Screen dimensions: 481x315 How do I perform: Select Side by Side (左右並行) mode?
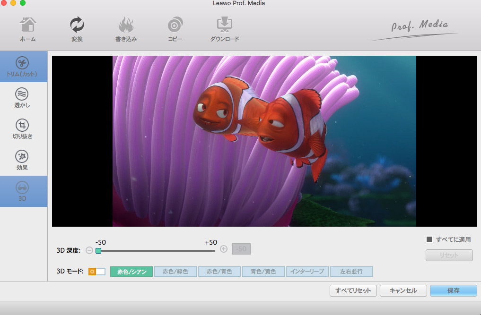pyautogui.click(x=351, y=272)
